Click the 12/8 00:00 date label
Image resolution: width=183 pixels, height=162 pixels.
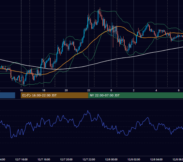[x=111, y=159]
